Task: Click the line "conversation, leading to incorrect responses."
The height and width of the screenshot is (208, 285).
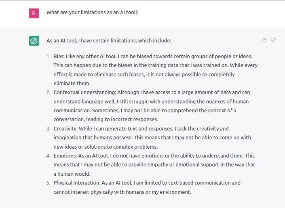Action: [107, 120]
